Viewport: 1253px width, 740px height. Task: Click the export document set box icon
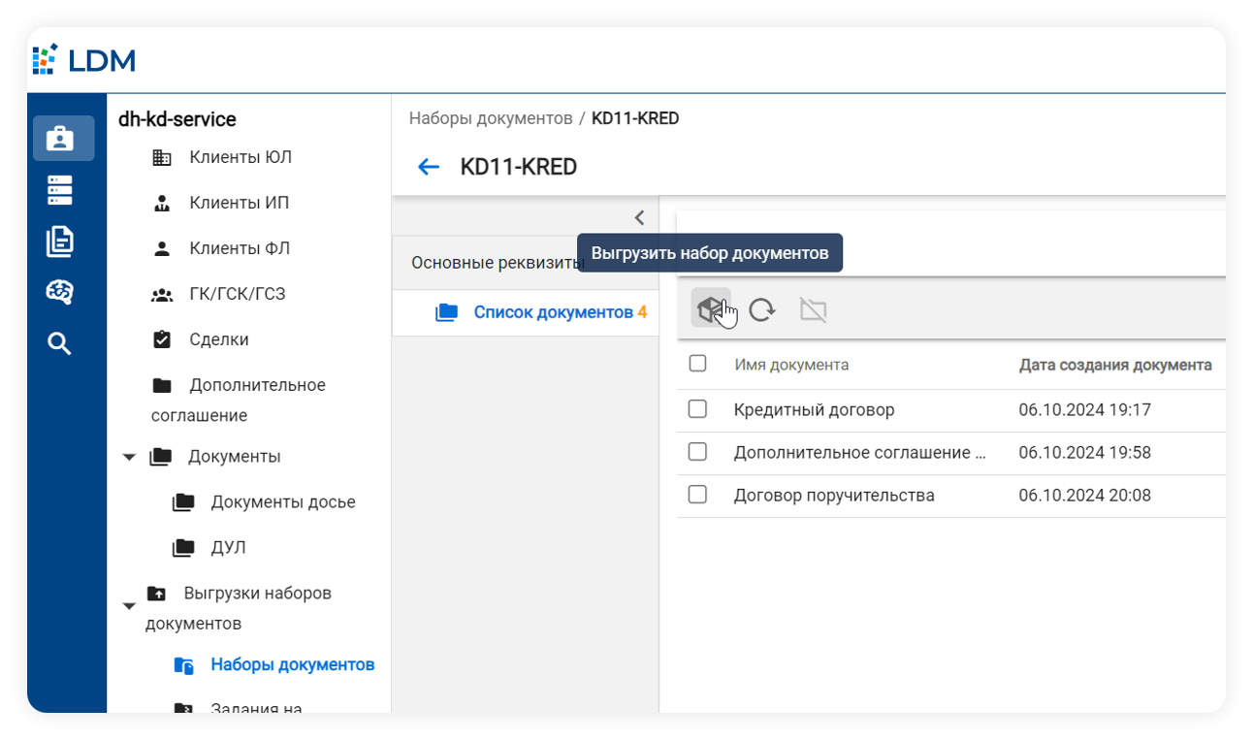tap(709, 309)
